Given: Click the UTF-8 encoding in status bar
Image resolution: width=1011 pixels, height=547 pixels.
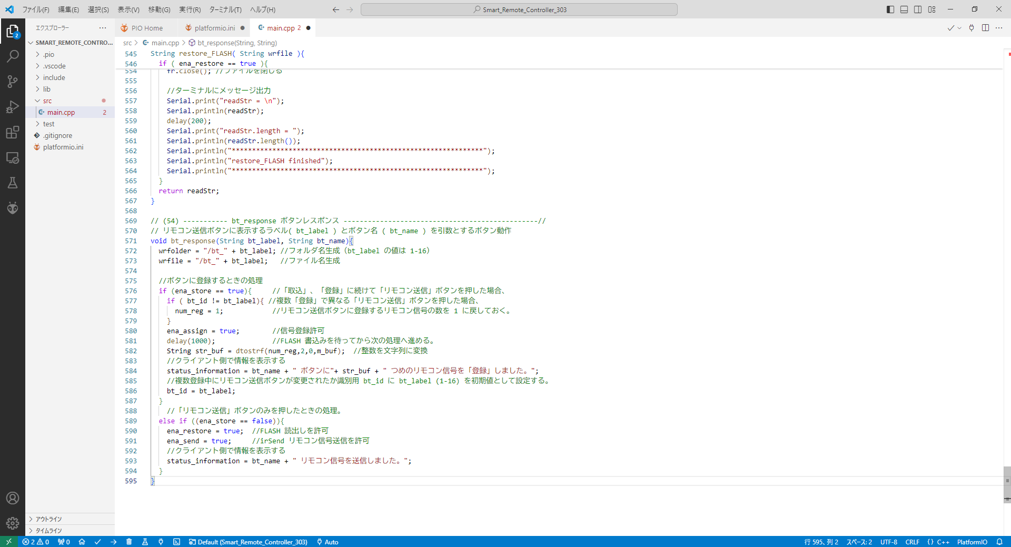Looking at the screenshot, I should tap(888, 542).
